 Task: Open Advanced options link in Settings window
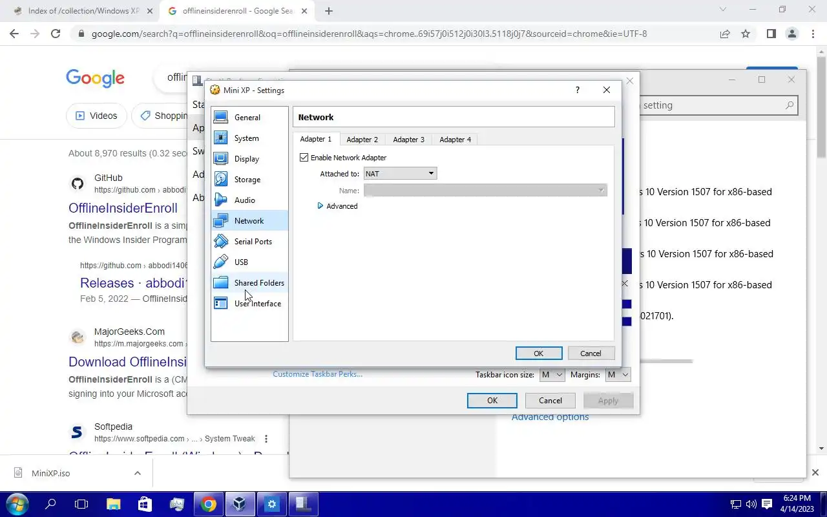pos(550,417)
